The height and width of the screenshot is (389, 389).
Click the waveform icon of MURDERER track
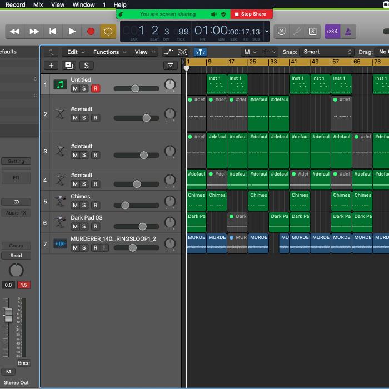(x=60, y=243)
